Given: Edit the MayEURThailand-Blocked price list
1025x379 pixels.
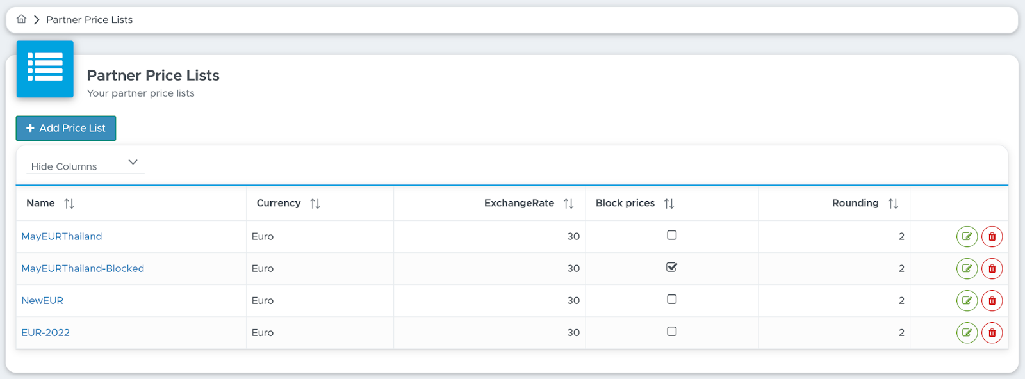Looking at the screenshot, I should click(967, 269).
